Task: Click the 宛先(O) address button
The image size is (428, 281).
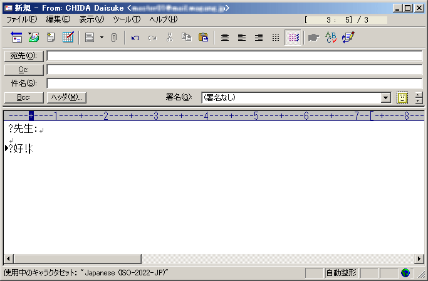Action: pos(24,56)
